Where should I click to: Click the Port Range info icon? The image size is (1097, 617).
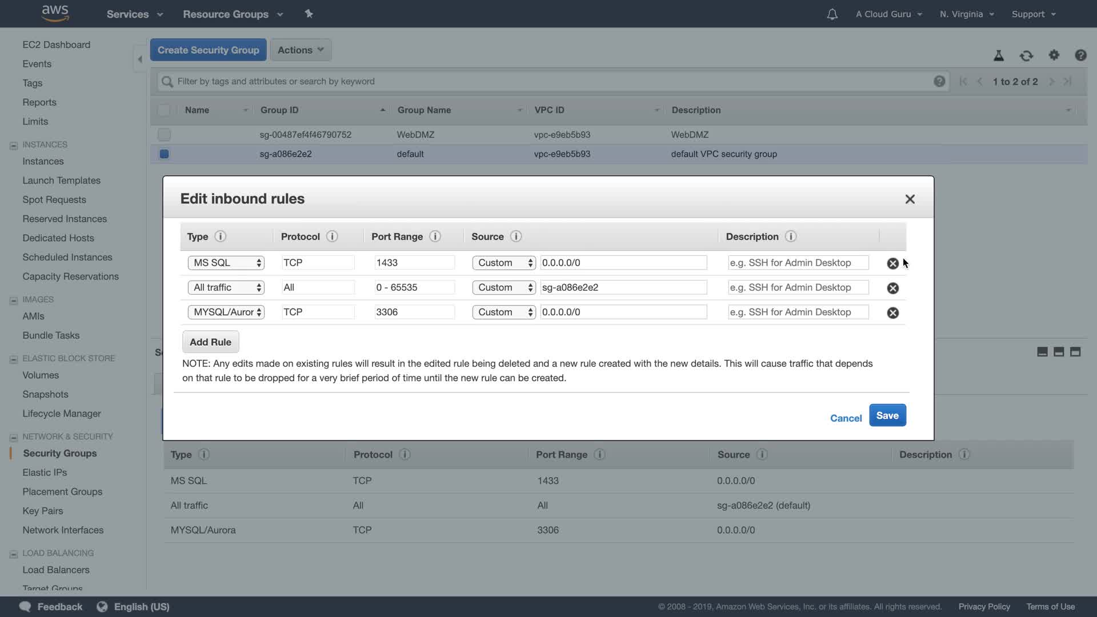click(435, 237)
